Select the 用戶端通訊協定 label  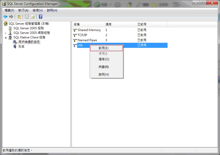(29, 42)
